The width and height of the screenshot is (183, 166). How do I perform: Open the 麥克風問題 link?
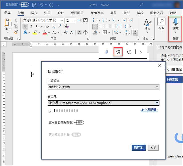[x=149, y=110]
